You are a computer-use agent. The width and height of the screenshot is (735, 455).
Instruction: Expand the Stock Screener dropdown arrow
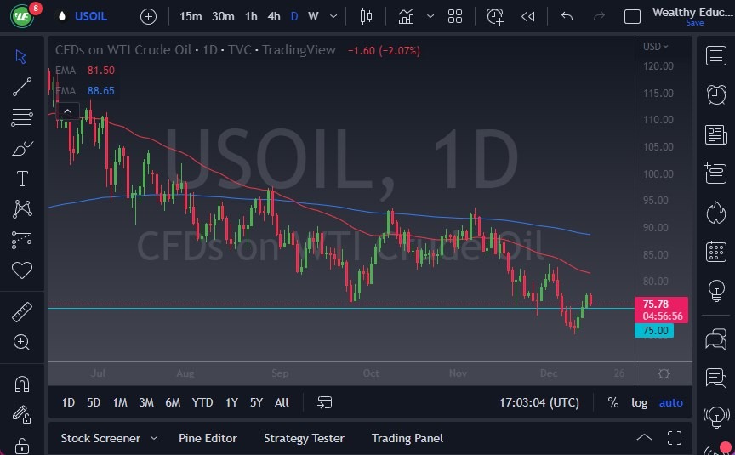click(154, 438)
